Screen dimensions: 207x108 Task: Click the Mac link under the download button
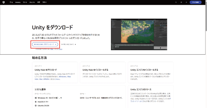(x=52, y=49)
